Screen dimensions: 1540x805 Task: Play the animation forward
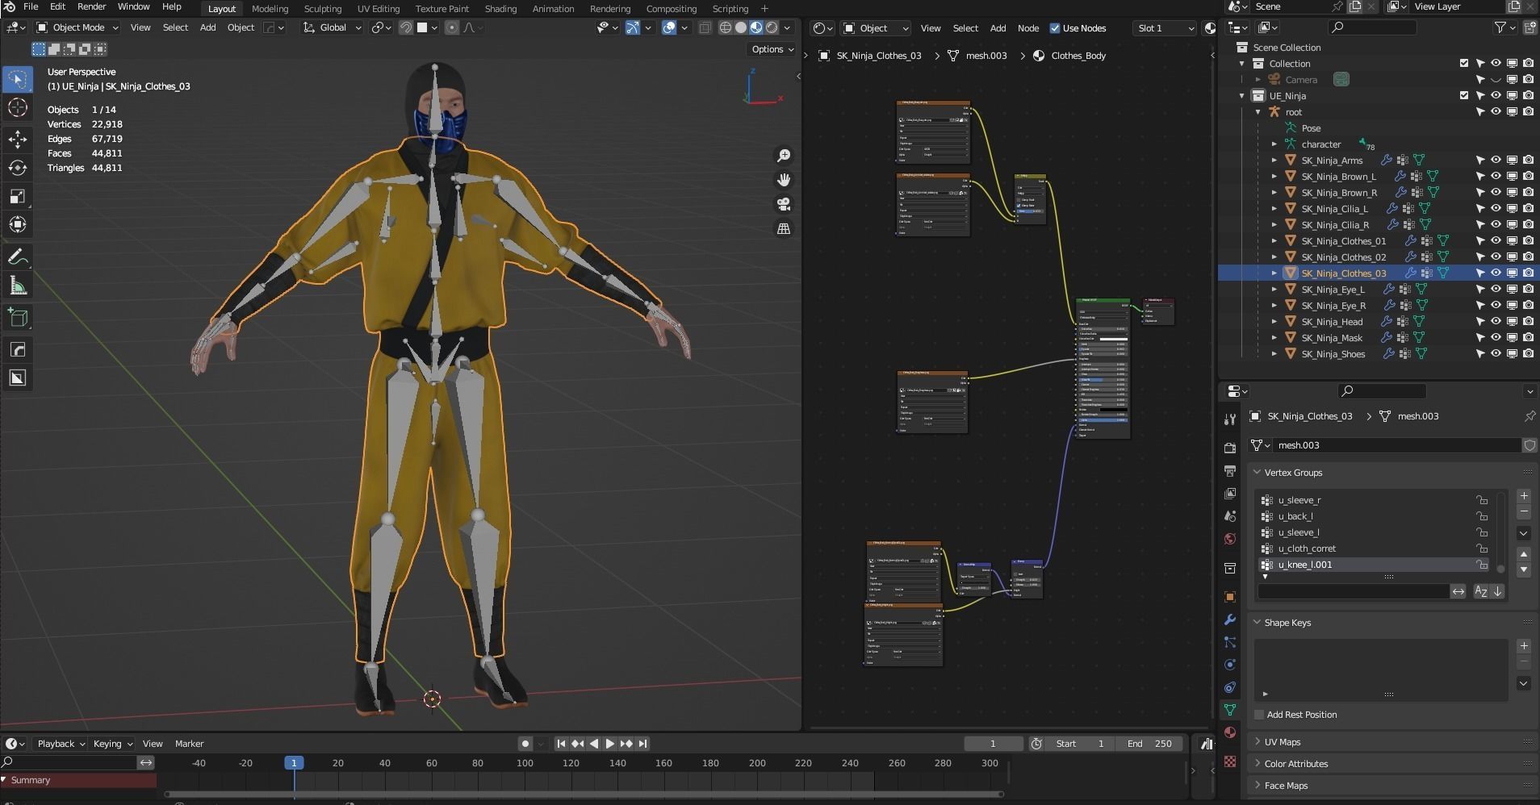pos(610,744)
